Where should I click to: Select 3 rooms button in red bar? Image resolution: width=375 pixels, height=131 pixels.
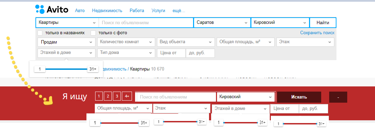click(117, 96)
